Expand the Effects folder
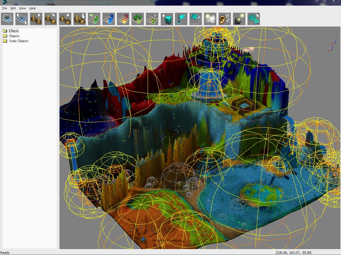This screenshot has height=255, width=341. tap(14, 31)
